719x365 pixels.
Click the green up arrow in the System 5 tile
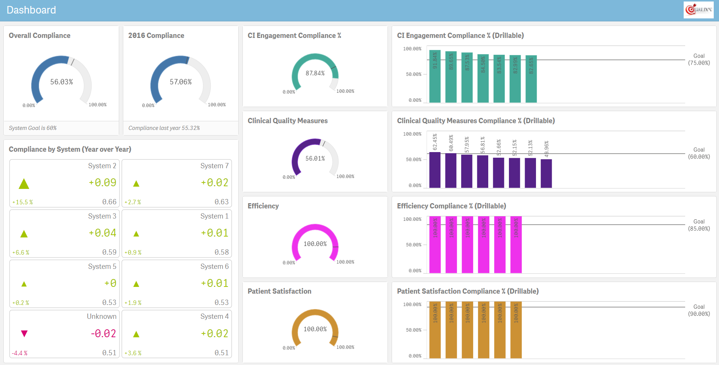pyautogui.click(x=24, y=284)
